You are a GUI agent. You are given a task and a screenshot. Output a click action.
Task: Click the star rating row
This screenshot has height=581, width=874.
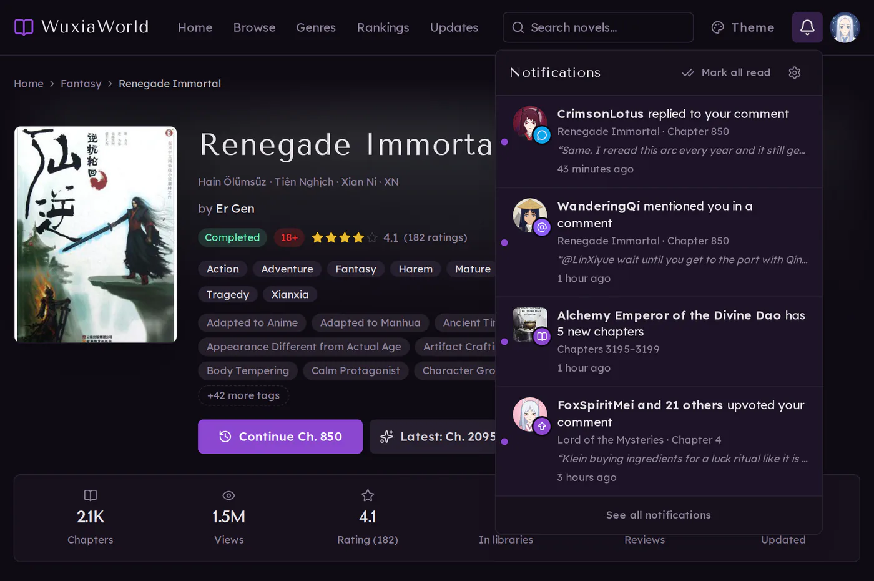pyautogui.click(x=345, y=237)
